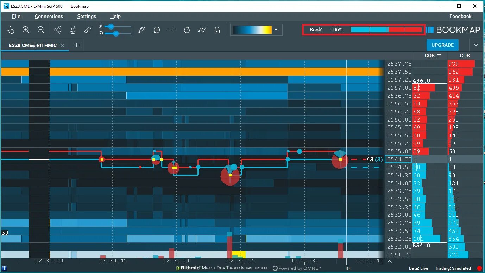Click the red recording indicator dot
The height and width of the screenshot is (273, 485).
point(479,268)
